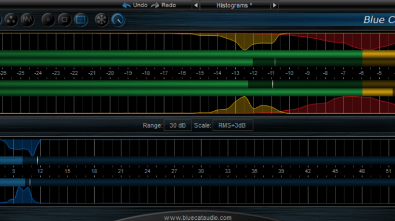
Task: Click the blue knob control in toolbar
Action: pyautogui.click(x=118, y=19)
